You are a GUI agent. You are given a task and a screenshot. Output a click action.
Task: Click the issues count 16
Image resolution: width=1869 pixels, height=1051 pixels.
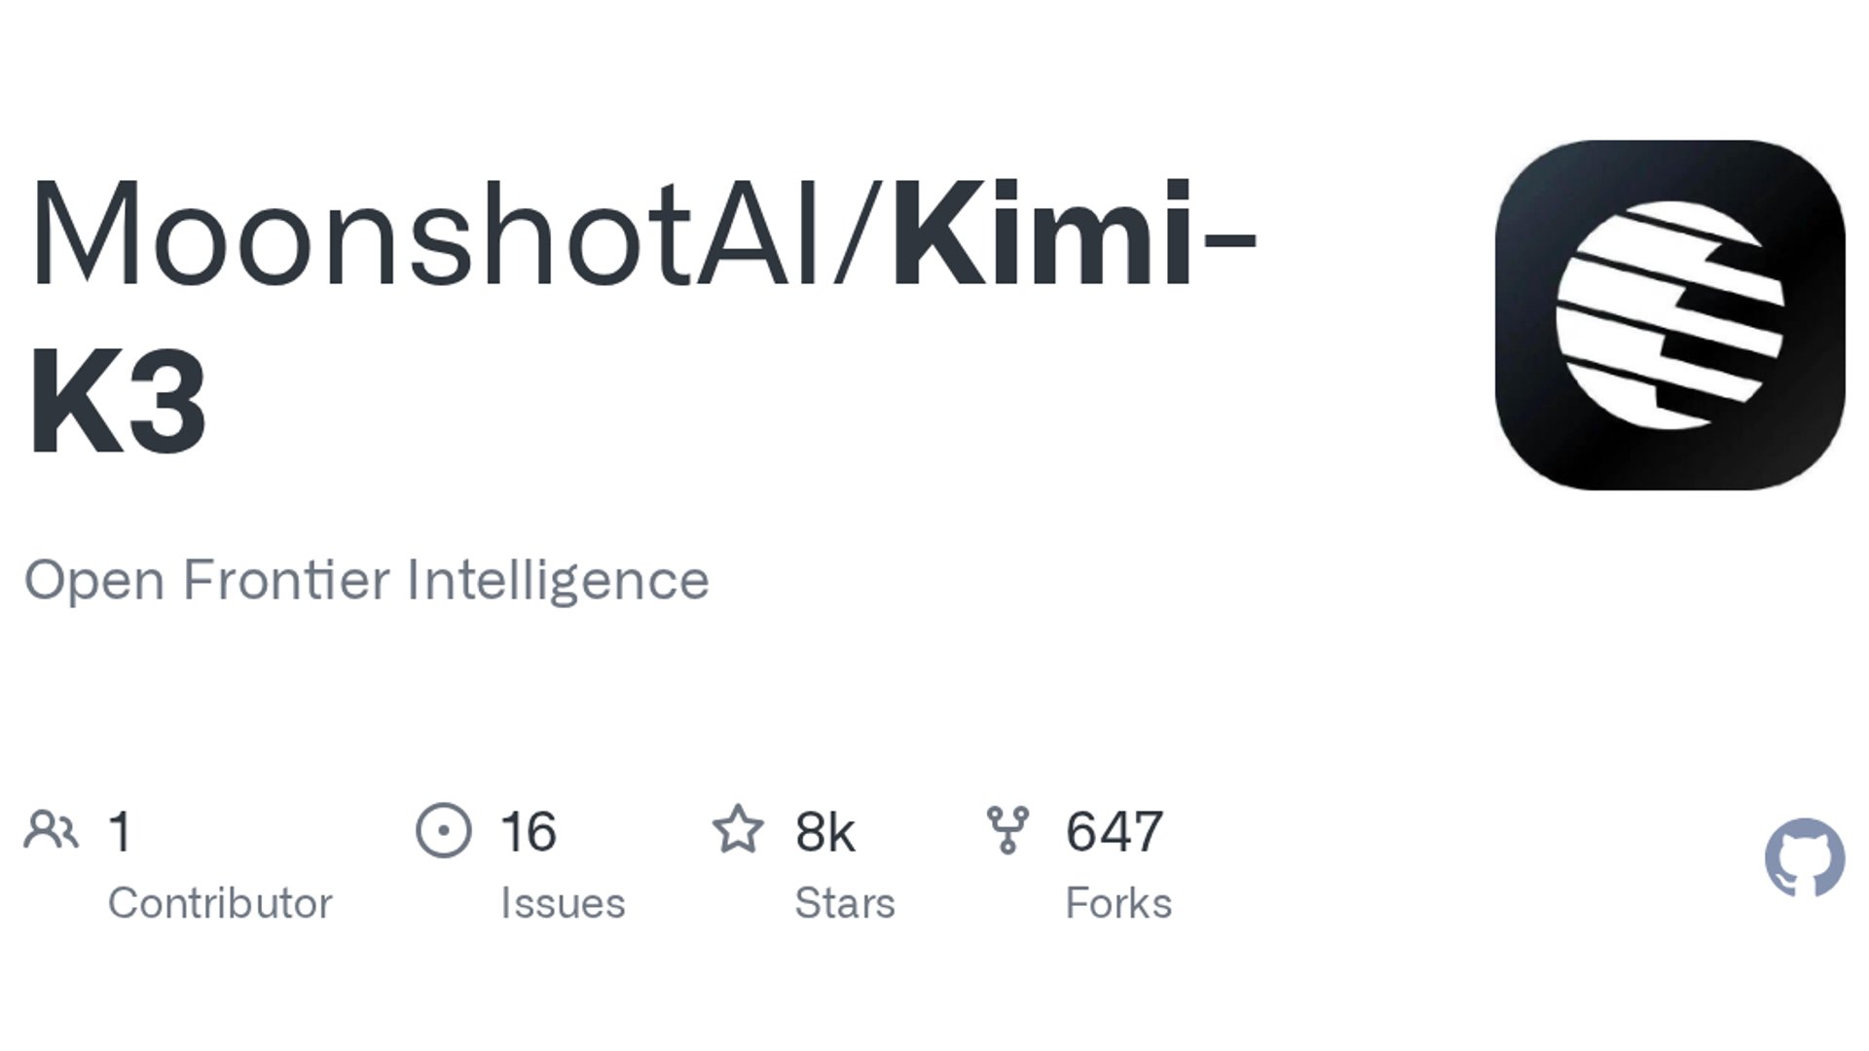(528, 832)
